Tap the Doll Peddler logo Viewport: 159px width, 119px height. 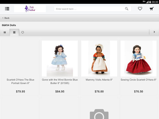[30, 9]
